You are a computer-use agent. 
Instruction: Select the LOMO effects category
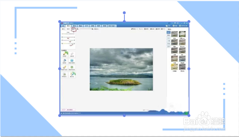coord(169,38)
